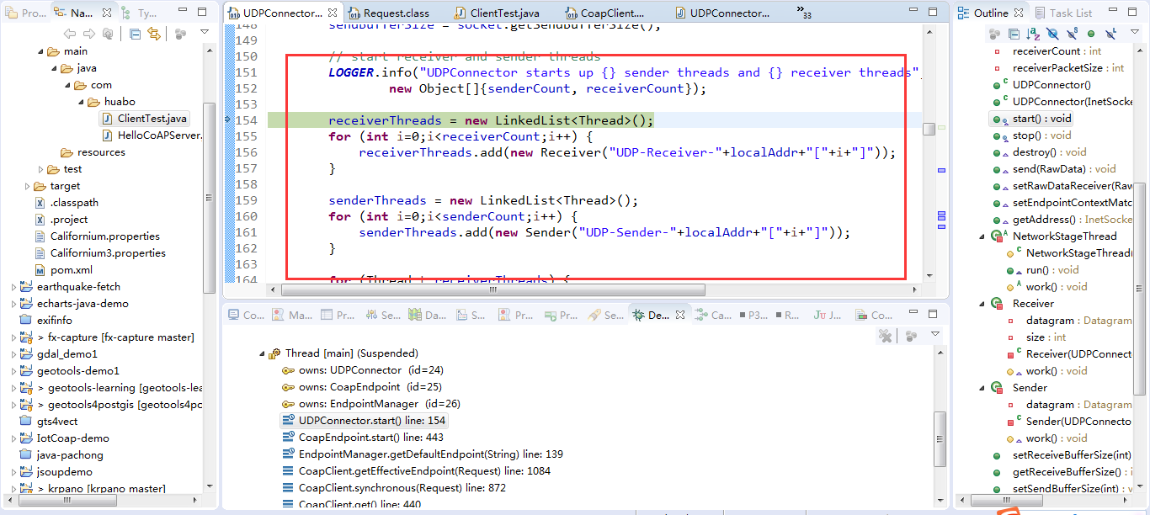Switch to Type Hierarchy tab
Screen dimensions: 1150x515
click(139, 13)
